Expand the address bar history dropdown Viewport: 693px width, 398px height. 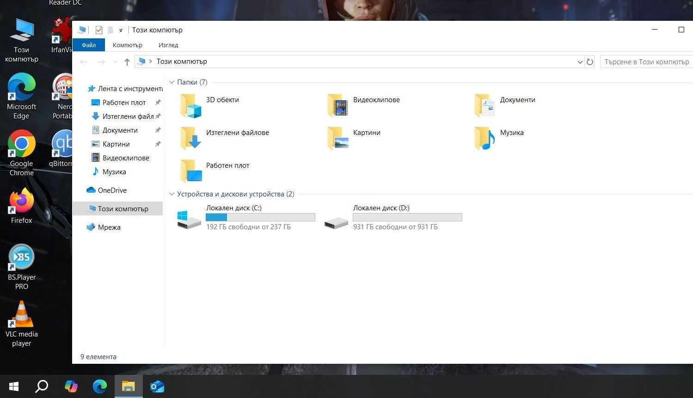tap(580, 61)
